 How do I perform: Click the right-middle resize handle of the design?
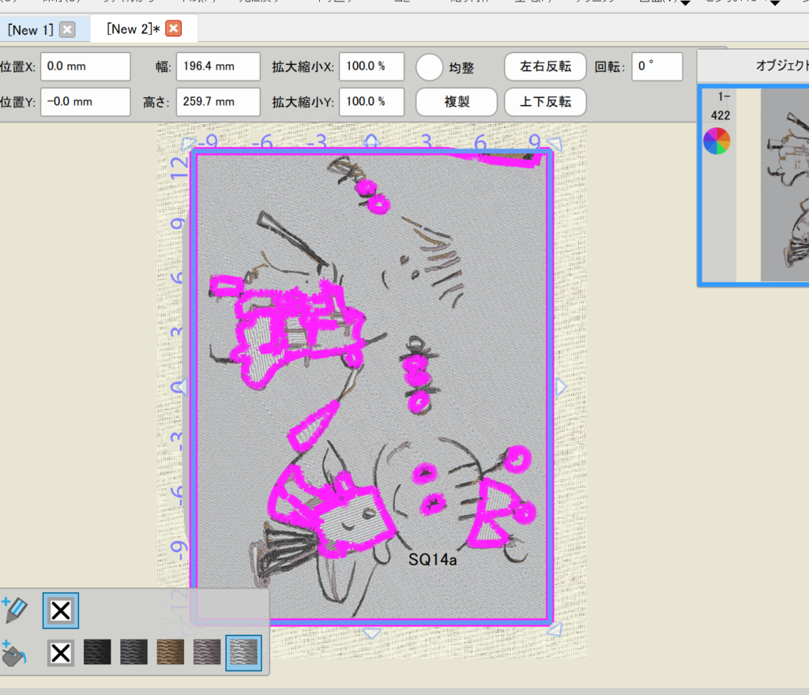561,386
